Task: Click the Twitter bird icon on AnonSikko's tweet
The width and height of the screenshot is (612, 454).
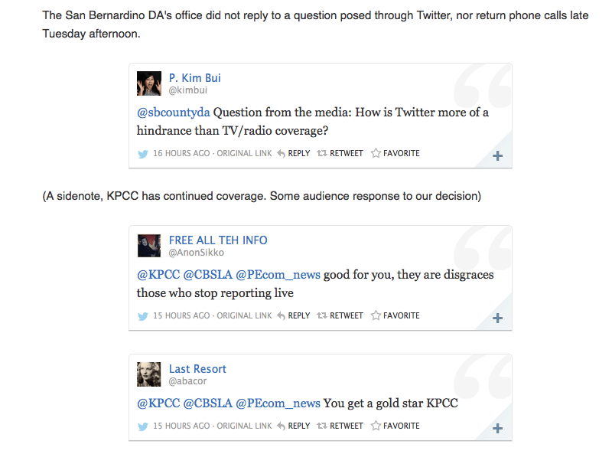Action: pyautogui.click(x=142, y=315)
